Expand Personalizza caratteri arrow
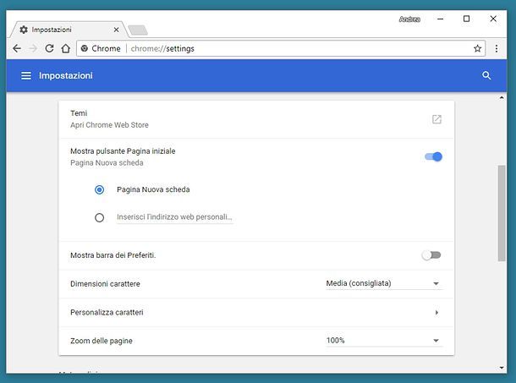The image size is (516, 383). click(436, 313)
